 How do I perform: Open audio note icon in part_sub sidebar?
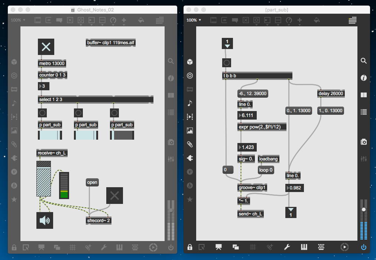190,103
